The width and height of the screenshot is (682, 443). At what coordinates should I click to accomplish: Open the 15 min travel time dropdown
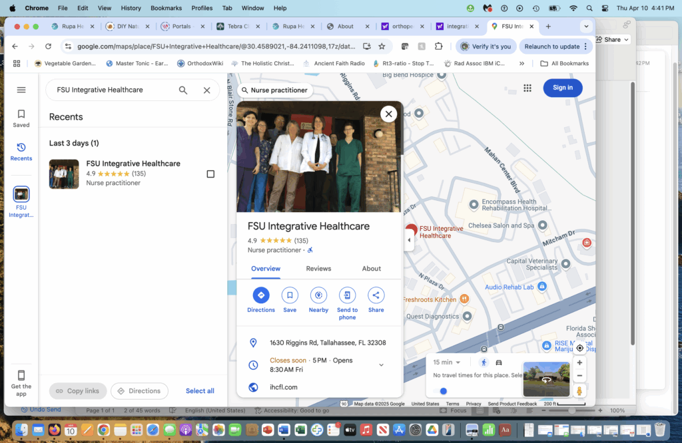click(446, 363)
